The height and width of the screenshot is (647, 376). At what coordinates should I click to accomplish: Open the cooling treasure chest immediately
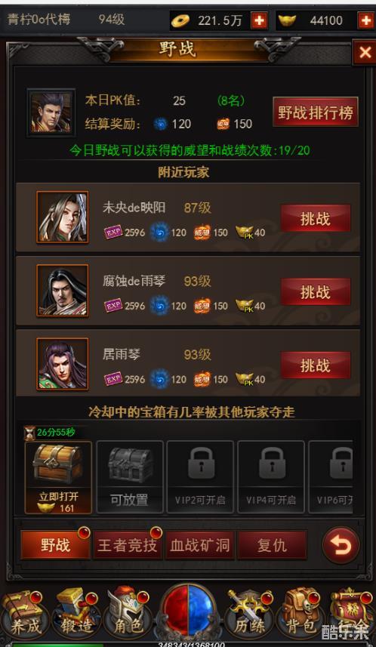58,477
